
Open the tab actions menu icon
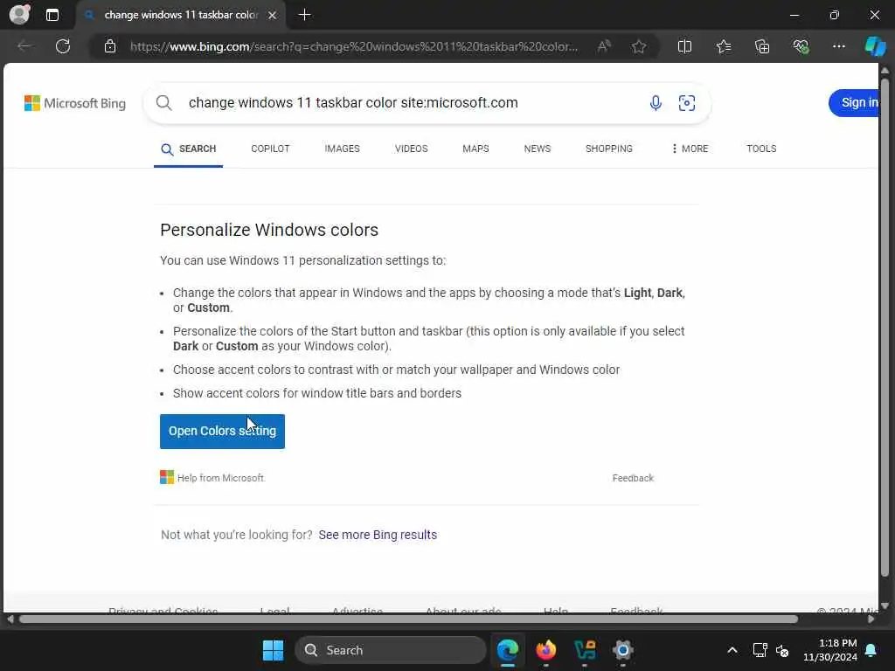52,15
